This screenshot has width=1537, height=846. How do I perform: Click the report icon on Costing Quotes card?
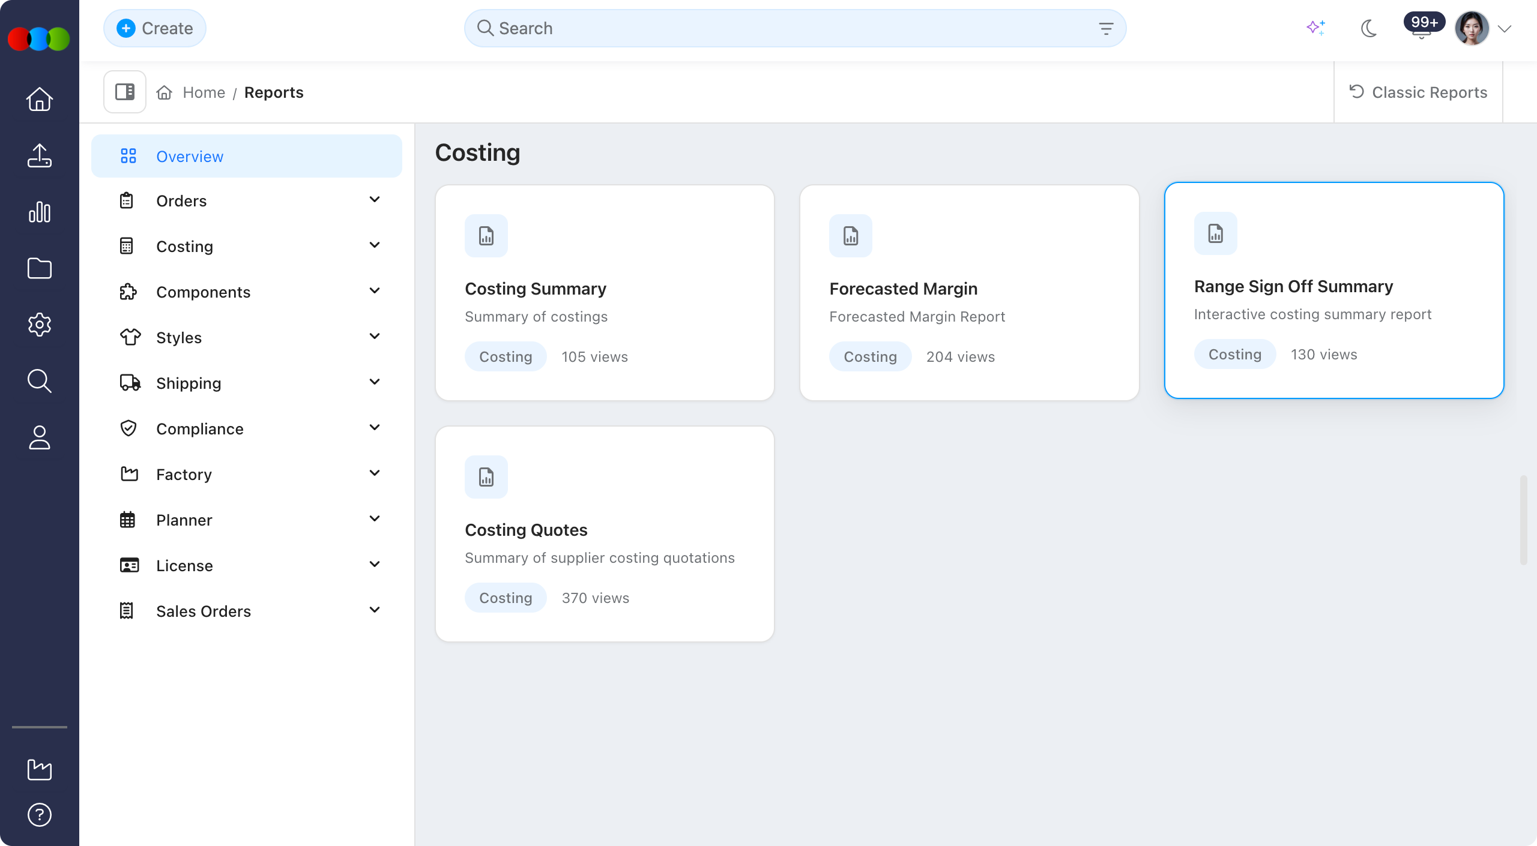click(x=486, y=477)
